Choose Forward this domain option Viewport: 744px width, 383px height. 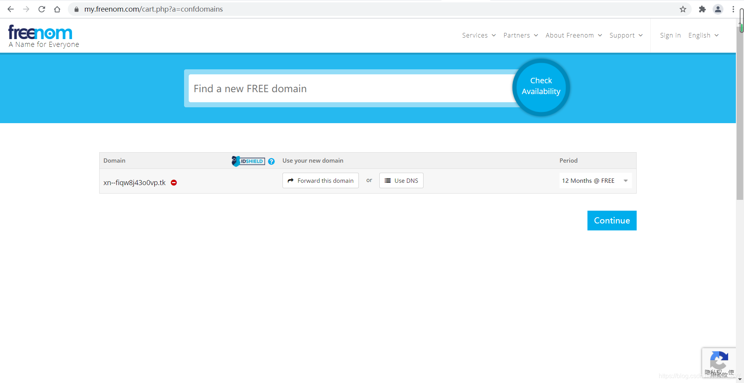pos(320,180)
